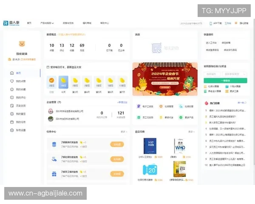The width and height of the screenshot is (255, 204).
Task: Open hot list item 10 壹人事平台
Action: pyautogui.click(x=225, y=165)
